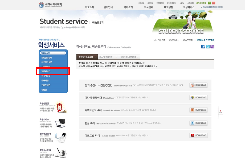Screen dimensions: 245x158
Task: Share page via purple me2day icon
Action: [x=212, y=47]
